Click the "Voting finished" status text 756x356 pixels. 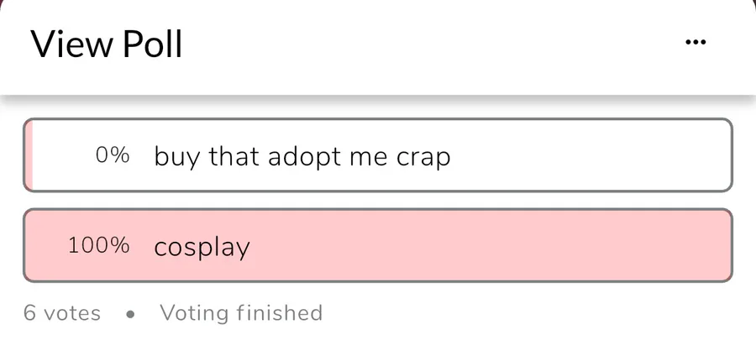241,313
